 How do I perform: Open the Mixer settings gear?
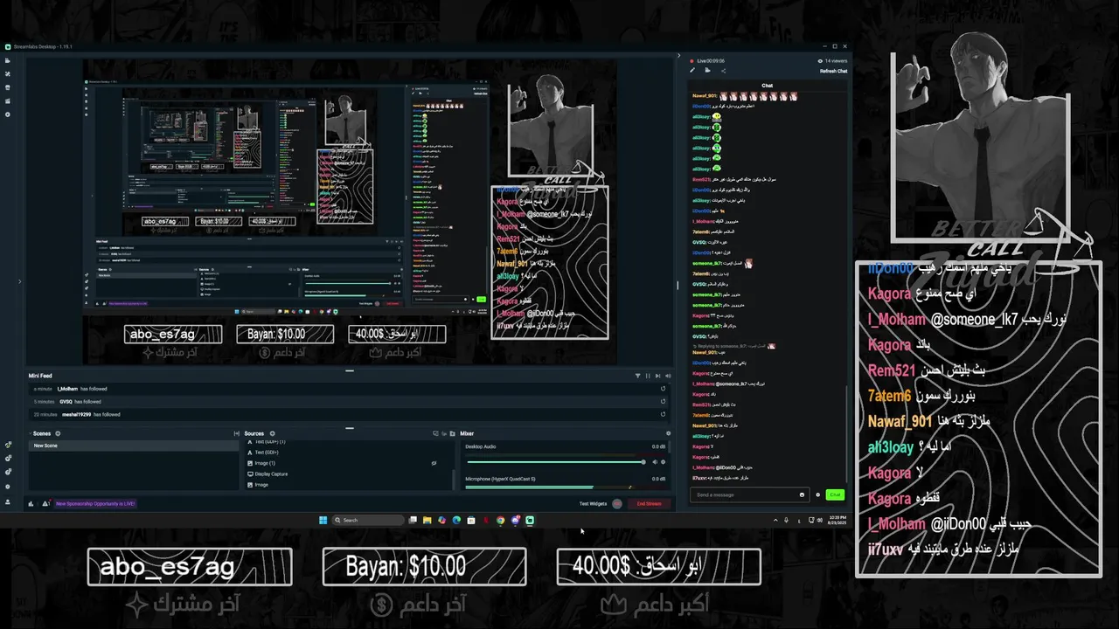click(x=668, y=433)
